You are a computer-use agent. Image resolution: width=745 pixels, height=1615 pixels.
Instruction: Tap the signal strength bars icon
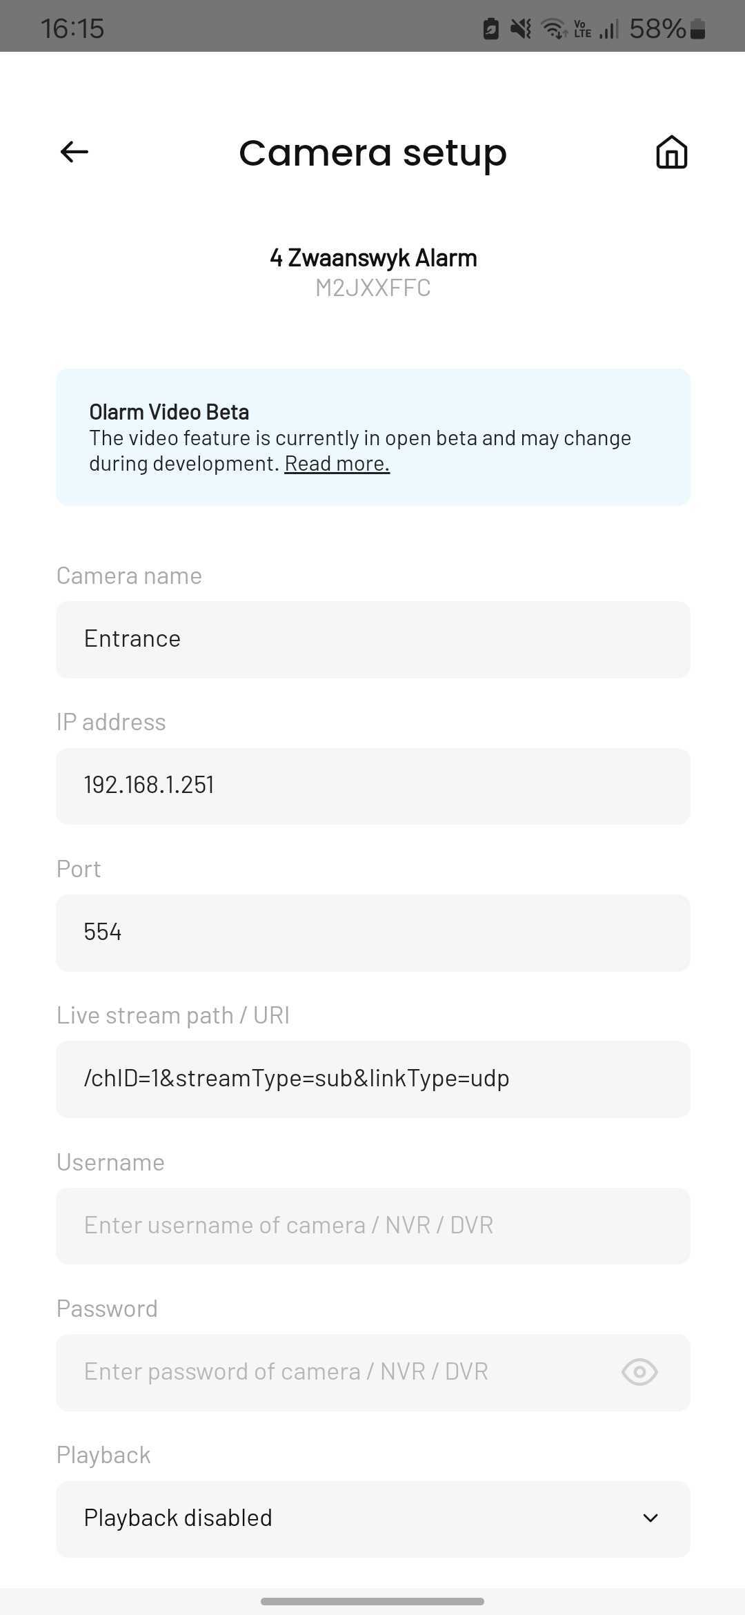608,29
